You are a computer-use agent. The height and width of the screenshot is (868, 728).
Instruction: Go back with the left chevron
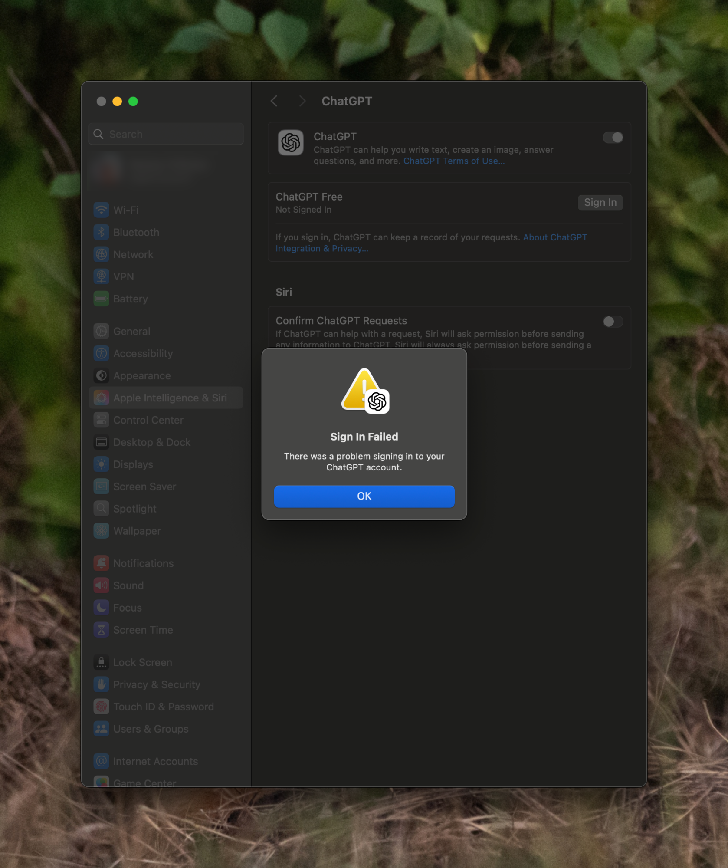(x=274, y=101)
